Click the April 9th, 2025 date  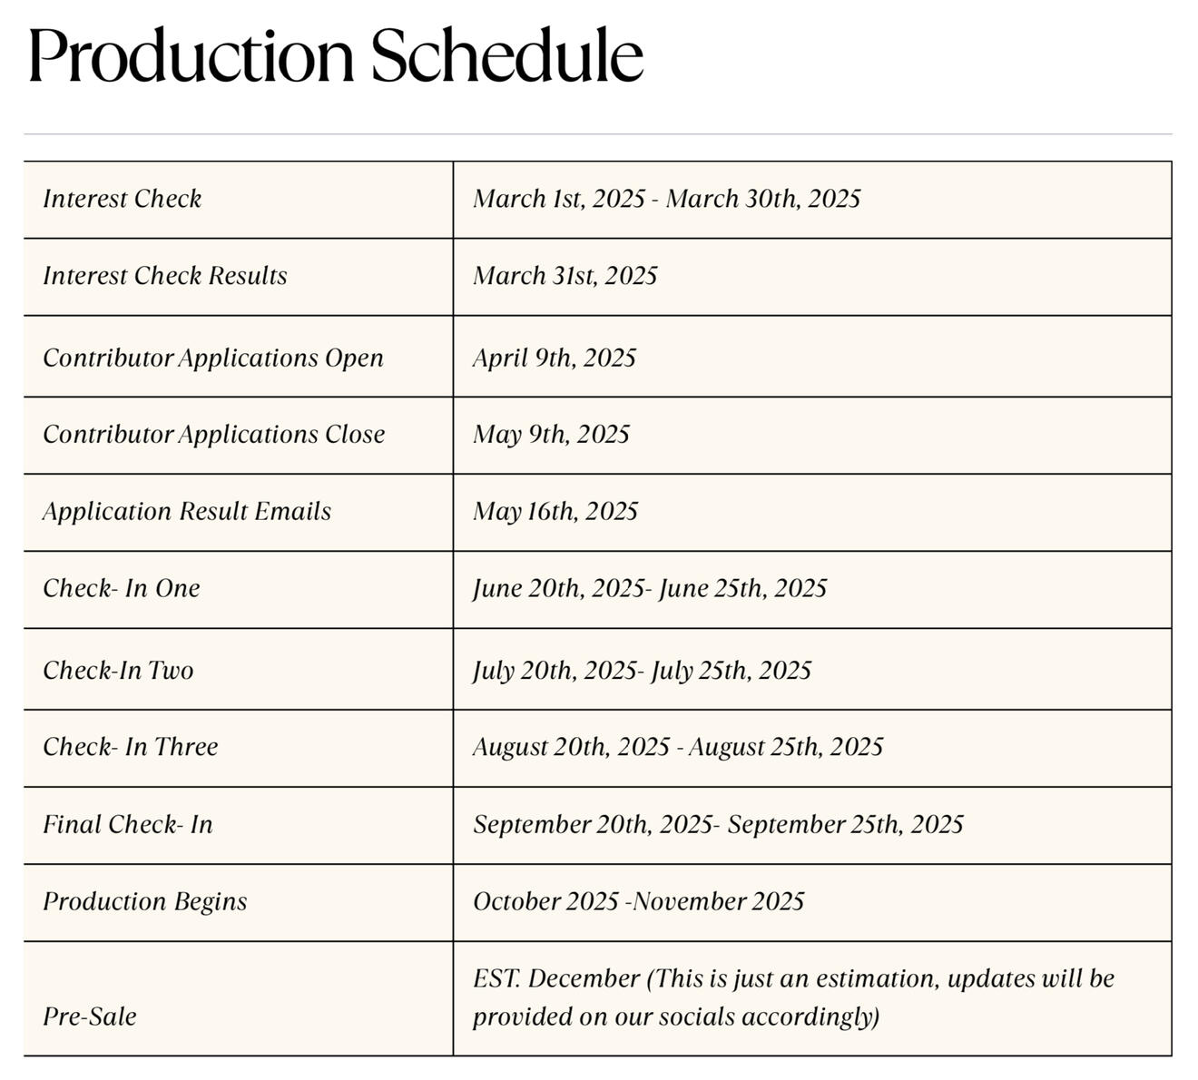click(554, 358)
